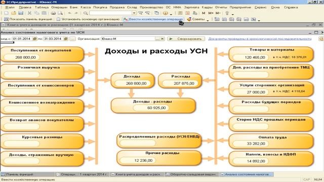Open the search history dropdown arrow
Image resolution: width=324 pixels, height=182 pixels.
click(x=134, y=13)
